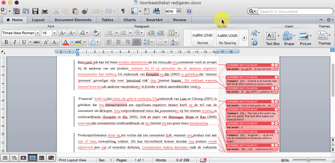
Task: Open the Times New Roman font dropdown
Action: (x=38, y=33)
